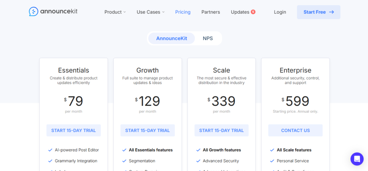The image size is (368, 171).
Task: Click checkmark beside All Growth features
Action: coord(198,150)
